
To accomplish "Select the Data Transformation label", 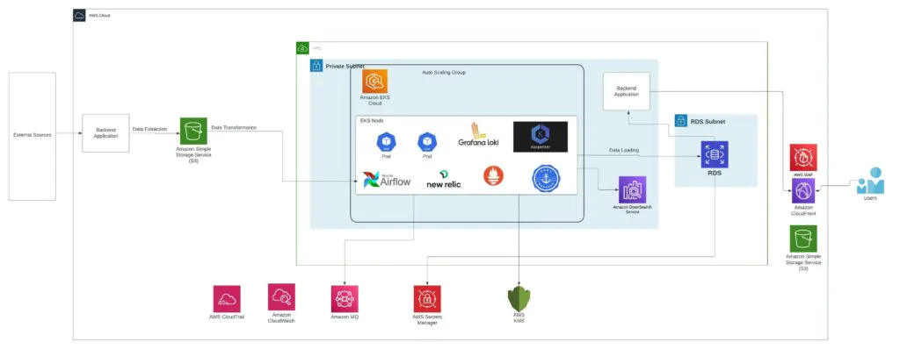I will pos(234,127).
